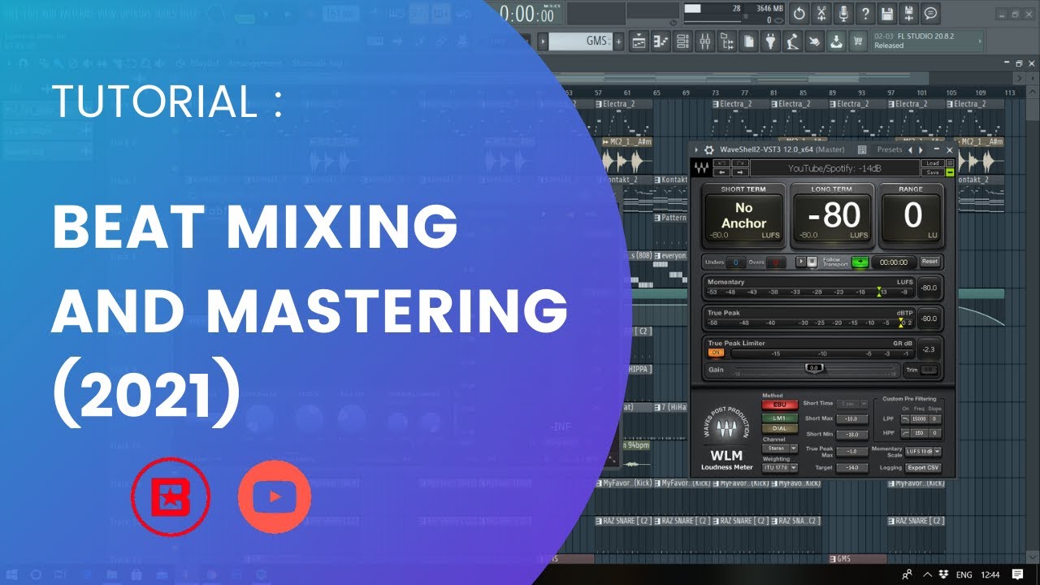
Task: Add a new pattern with plus button
Action: [618, 41]
